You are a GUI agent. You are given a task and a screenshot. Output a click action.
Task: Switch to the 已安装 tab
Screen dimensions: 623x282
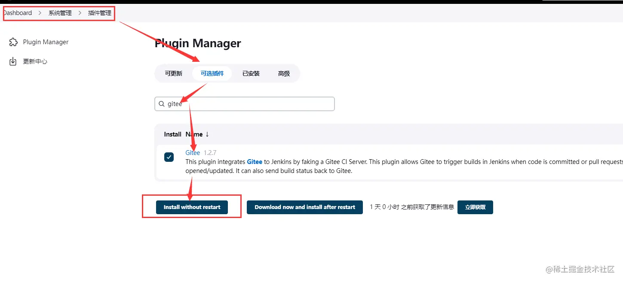[251, 73]
